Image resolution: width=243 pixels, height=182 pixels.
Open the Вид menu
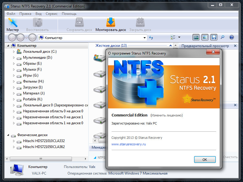[x=39, y=14]
